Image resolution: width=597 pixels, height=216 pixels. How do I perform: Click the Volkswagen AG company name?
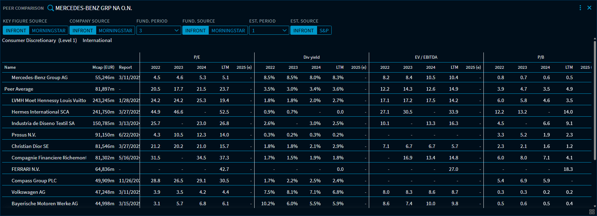(x=28, y=192)
